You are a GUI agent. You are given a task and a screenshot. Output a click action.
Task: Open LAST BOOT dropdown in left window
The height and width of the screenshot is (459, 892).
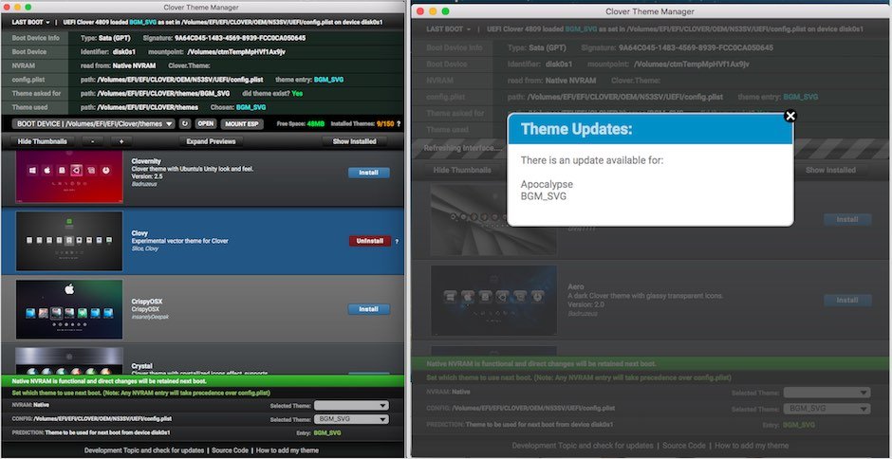pos(30,22)
